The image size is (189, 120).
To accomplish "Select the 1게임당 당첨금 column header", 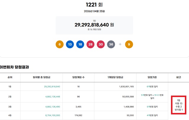I will click(115, 77).
